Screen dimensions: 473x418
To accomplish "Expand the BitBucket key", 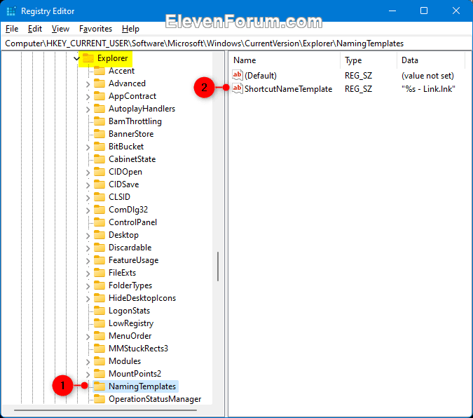I will click(88, 147).
